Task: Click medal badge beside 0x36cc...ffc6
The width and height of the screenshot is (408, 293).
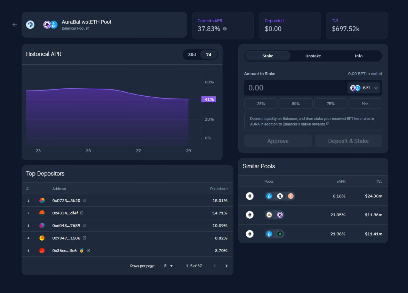Action: click(x=82, y=251)
